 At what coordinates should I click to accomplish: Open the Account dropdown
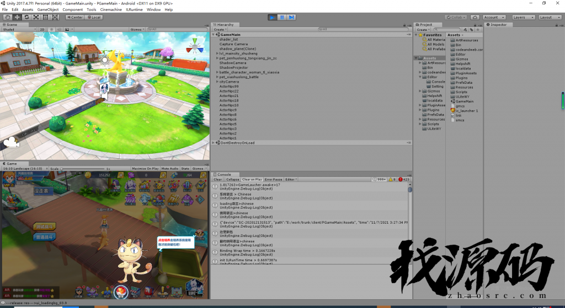pyautogui.click(x=494, y=17)
